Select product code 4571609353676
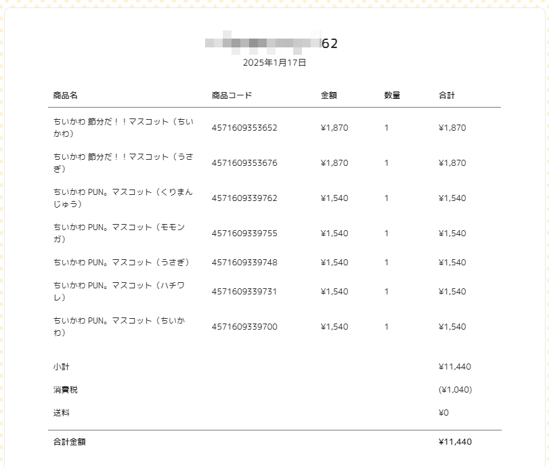549x467 pixels. 244,163
